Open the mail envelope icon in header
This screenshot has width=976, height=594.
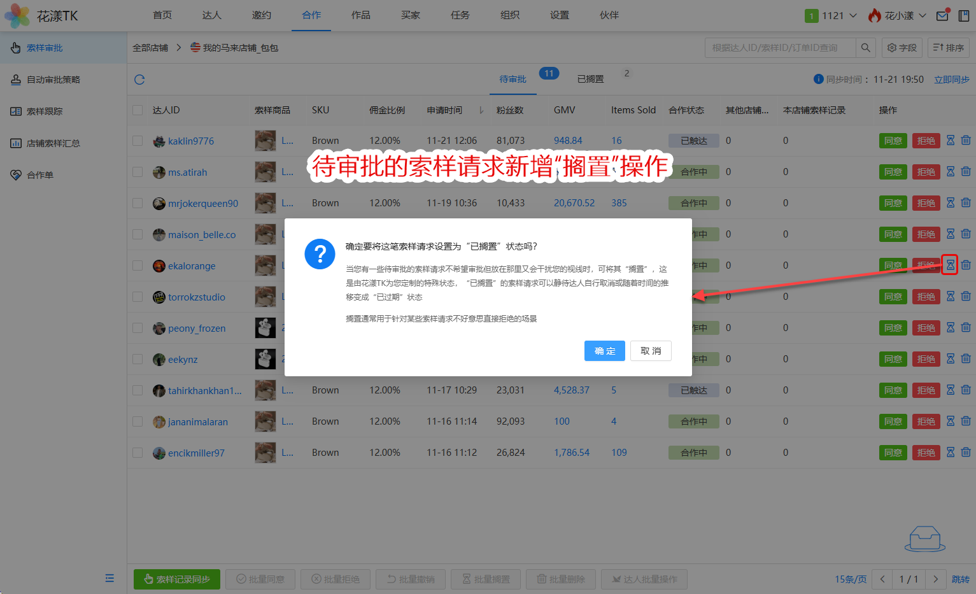[942, 16]
